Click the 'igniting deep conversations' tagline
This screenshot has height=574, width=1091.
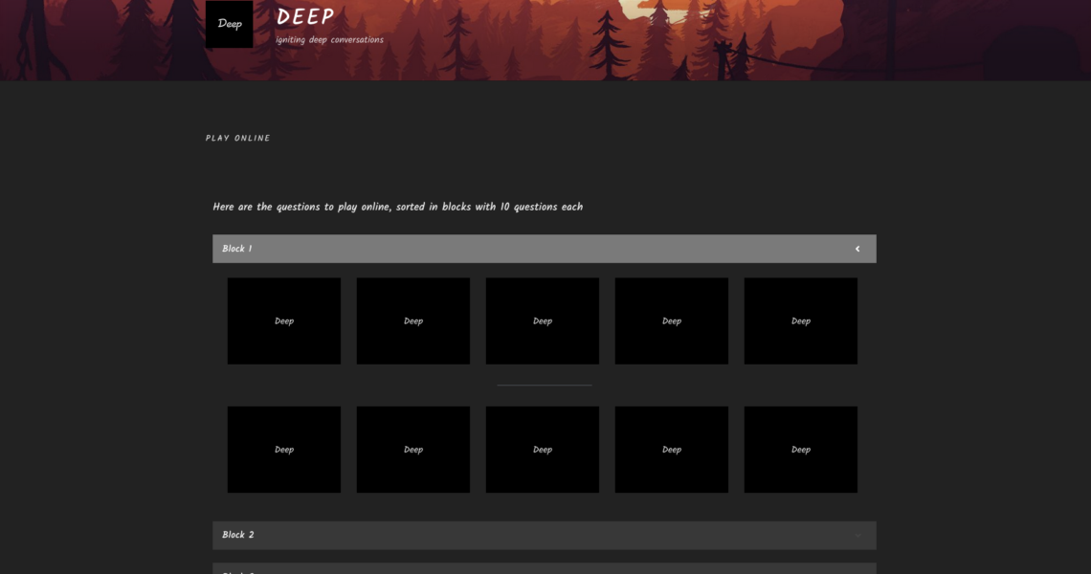pyautogui.click(x=329, y=40)
